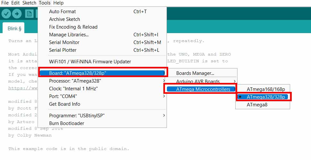
Task: Select the ATmega168/168p board
Action: pyautogui.click(x=263, y=89)
